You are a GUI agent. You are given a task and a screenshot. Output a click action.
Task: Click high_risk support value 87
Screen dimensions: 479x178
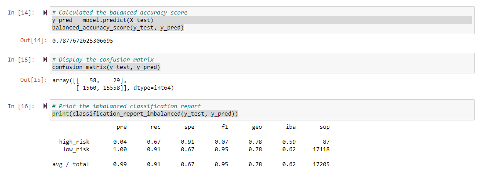pos(326,142)
